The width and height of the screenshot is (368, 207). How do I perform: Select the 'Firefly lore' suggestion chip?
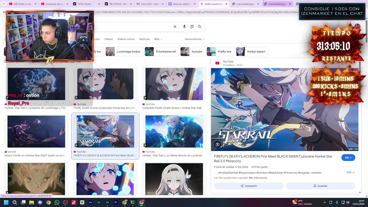coord(220,51)
